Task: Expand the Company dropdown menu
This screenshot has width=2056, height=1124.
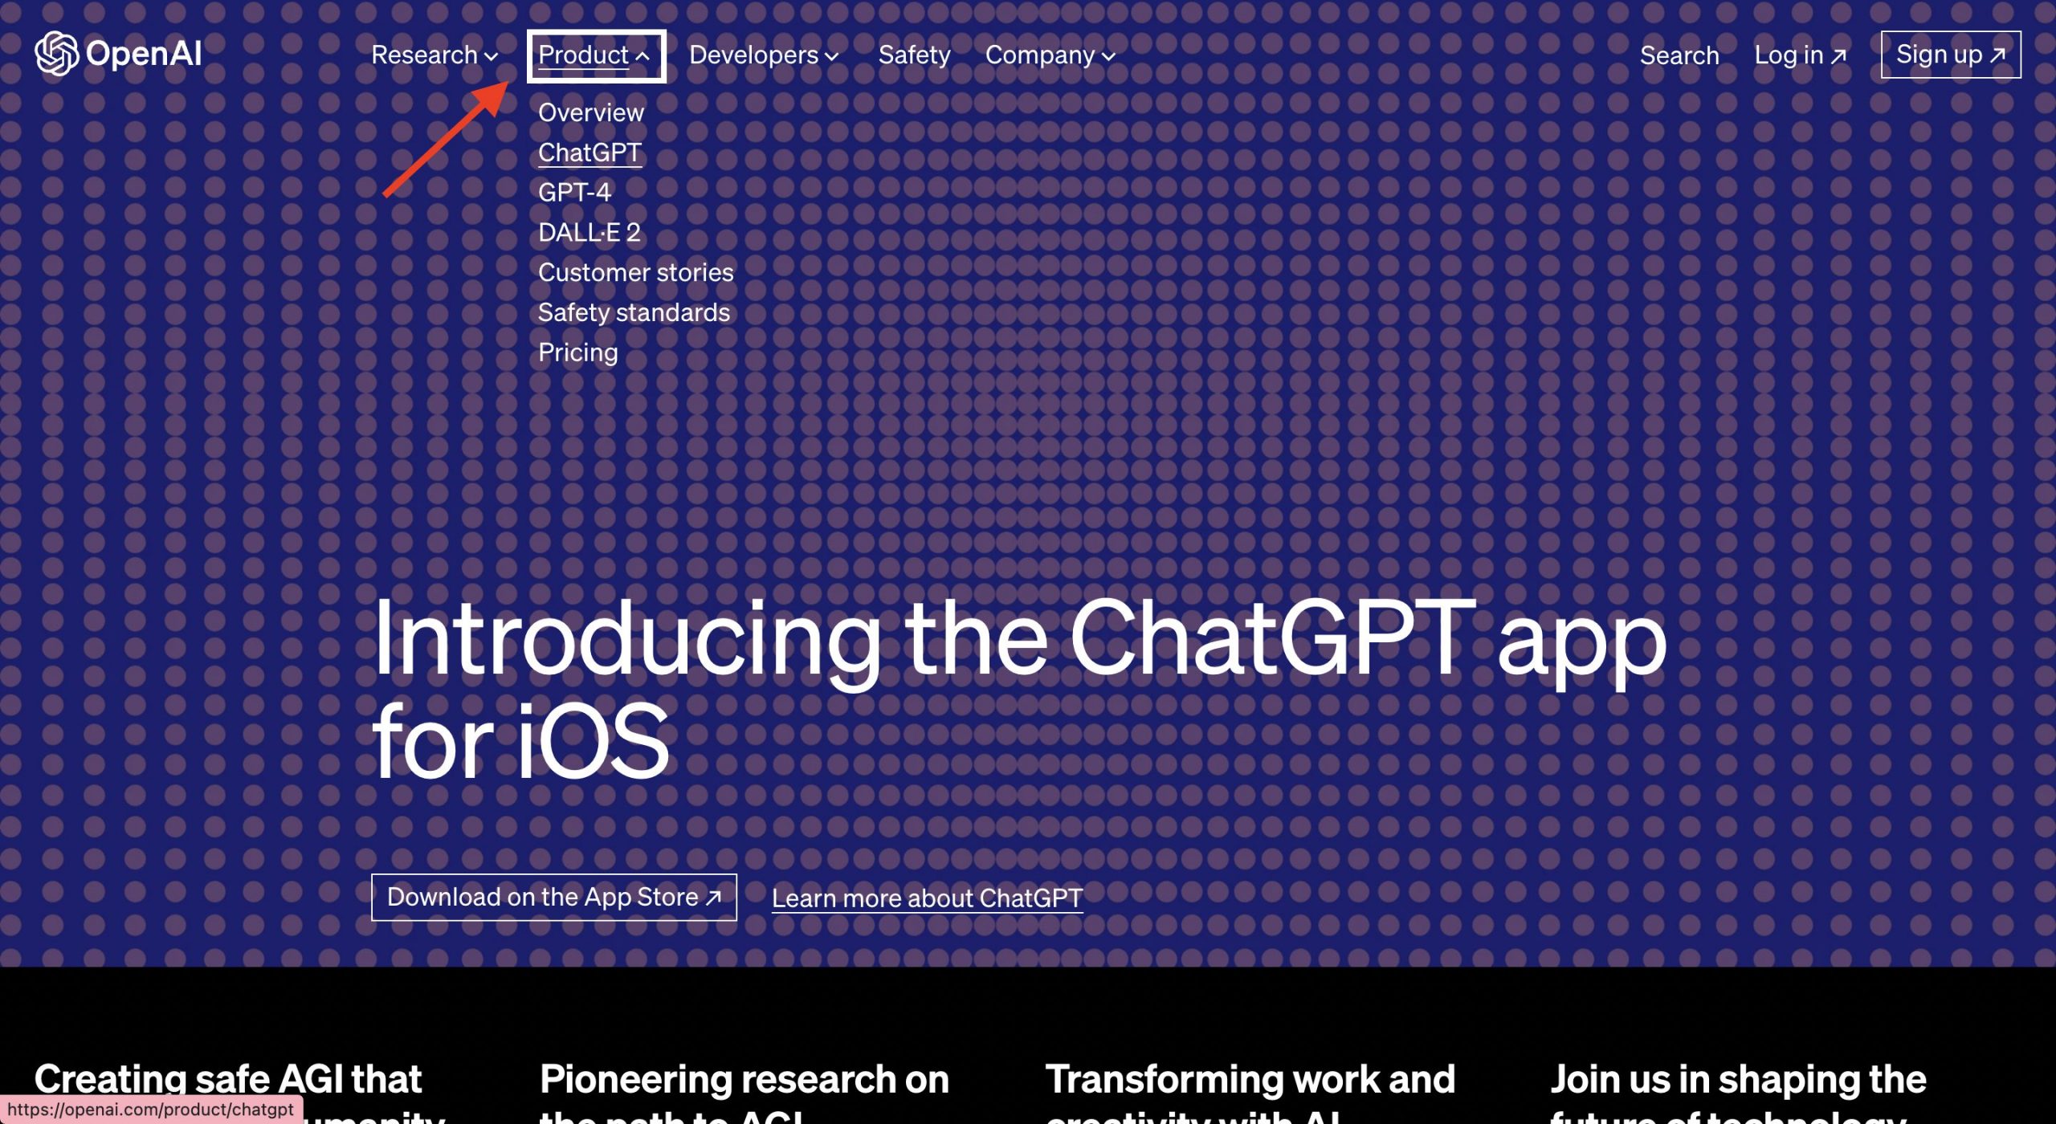Action: (1048, 54)
